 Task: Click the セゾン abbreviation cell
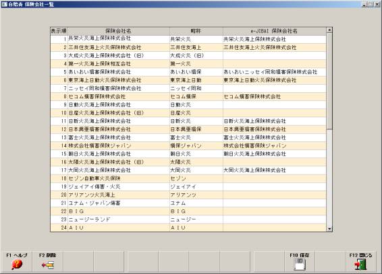pos(196,178)
